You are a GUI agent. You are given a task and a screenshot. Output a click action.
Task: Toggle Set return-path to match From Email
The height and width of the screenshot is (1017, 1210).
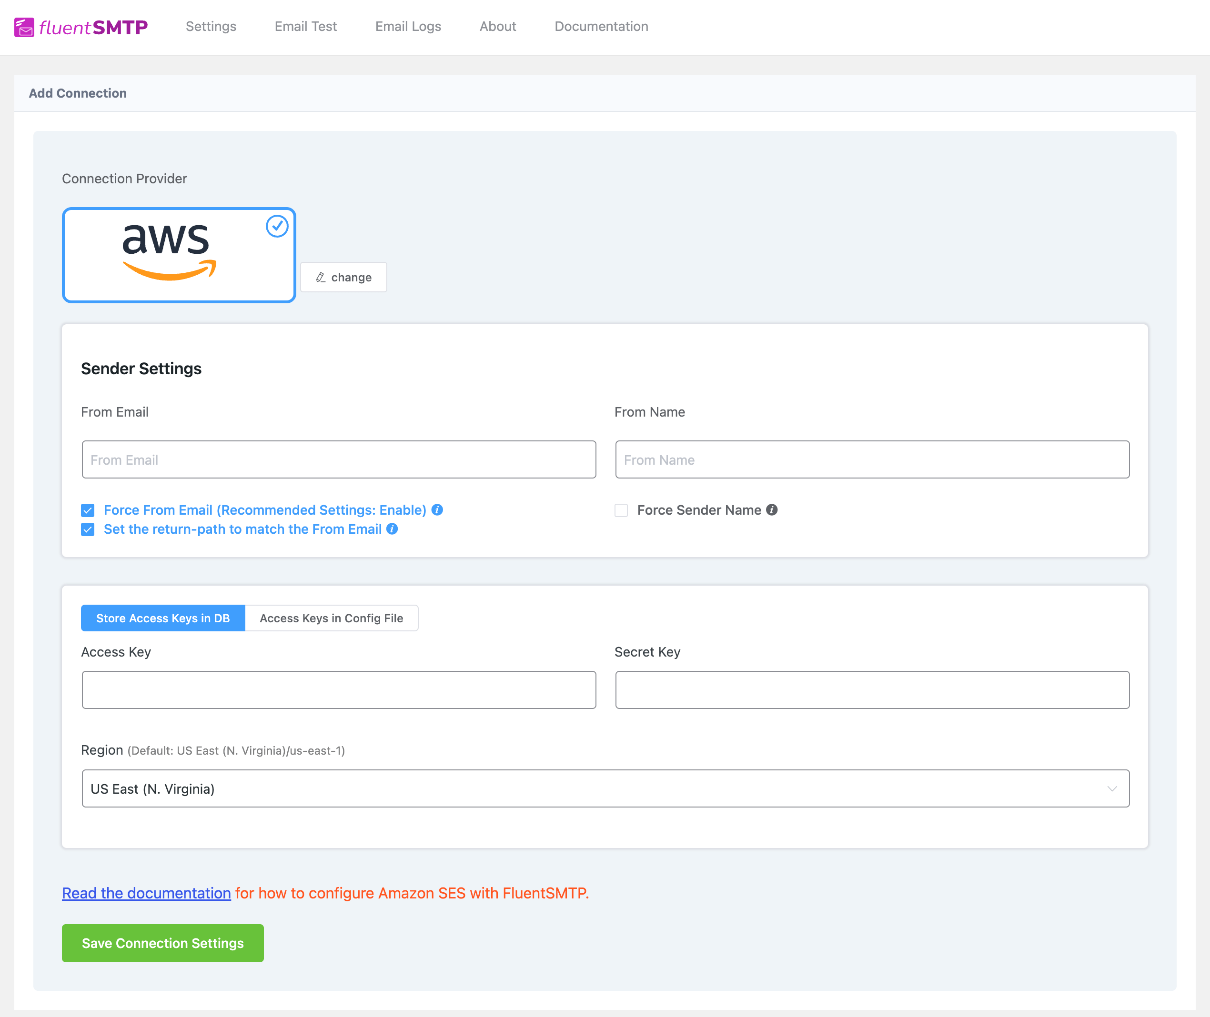coord(88,528)
